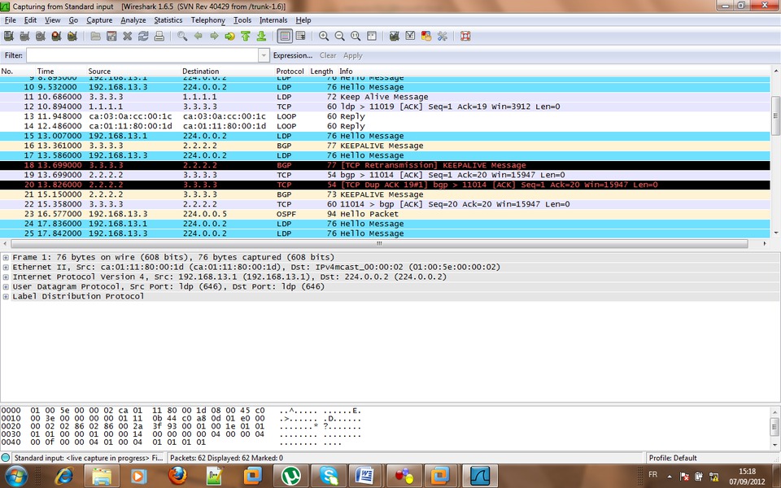781x488 pixels.
Task: Click the Expression... button
Action: [293, 55]
